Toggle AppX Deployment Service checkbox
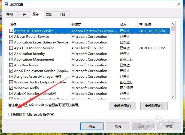The height and width of the screenshot is (135, 185). (x=11, y=71)
